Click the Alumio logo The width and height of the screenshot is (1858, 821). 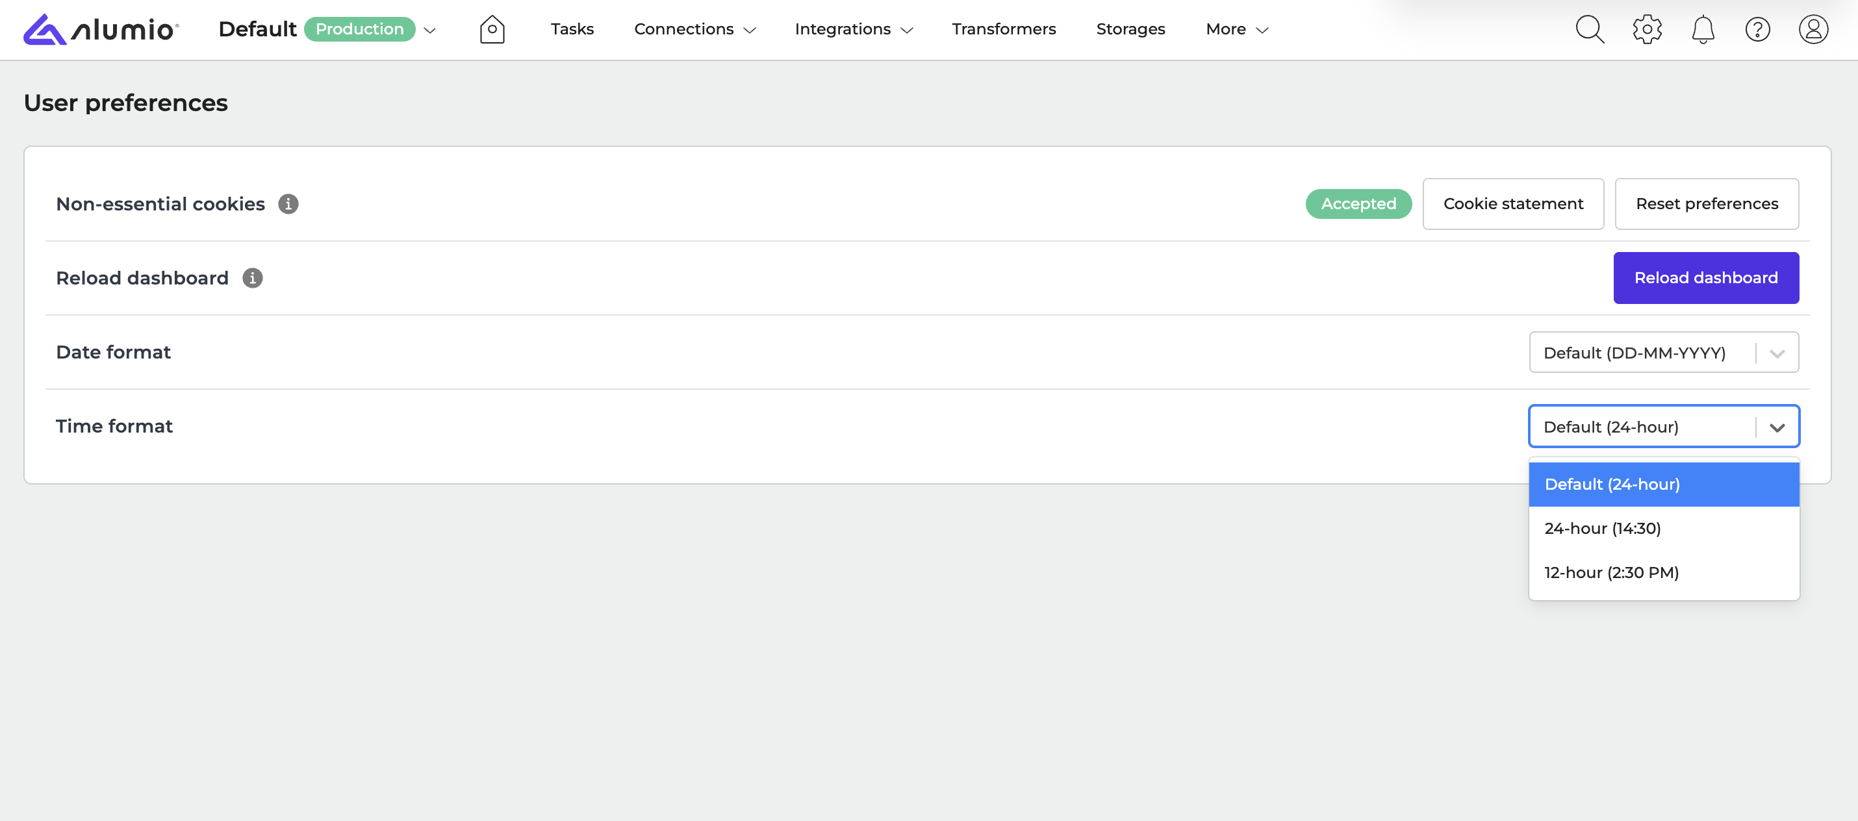[101, 30]
